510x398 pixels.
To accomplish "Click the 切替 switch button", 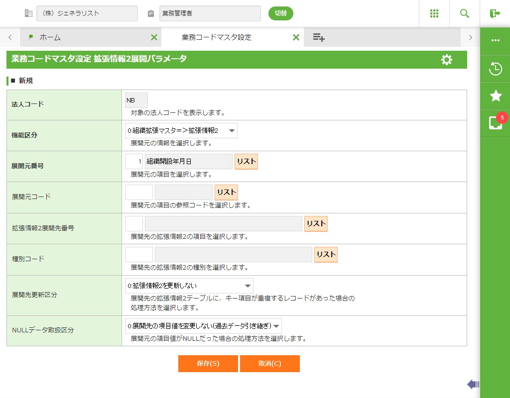I will (x=281, y=13).
